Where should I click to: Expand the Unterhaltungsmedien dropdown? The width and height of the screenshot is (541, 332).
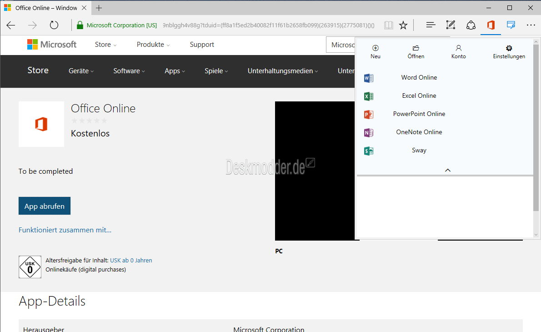283,71
